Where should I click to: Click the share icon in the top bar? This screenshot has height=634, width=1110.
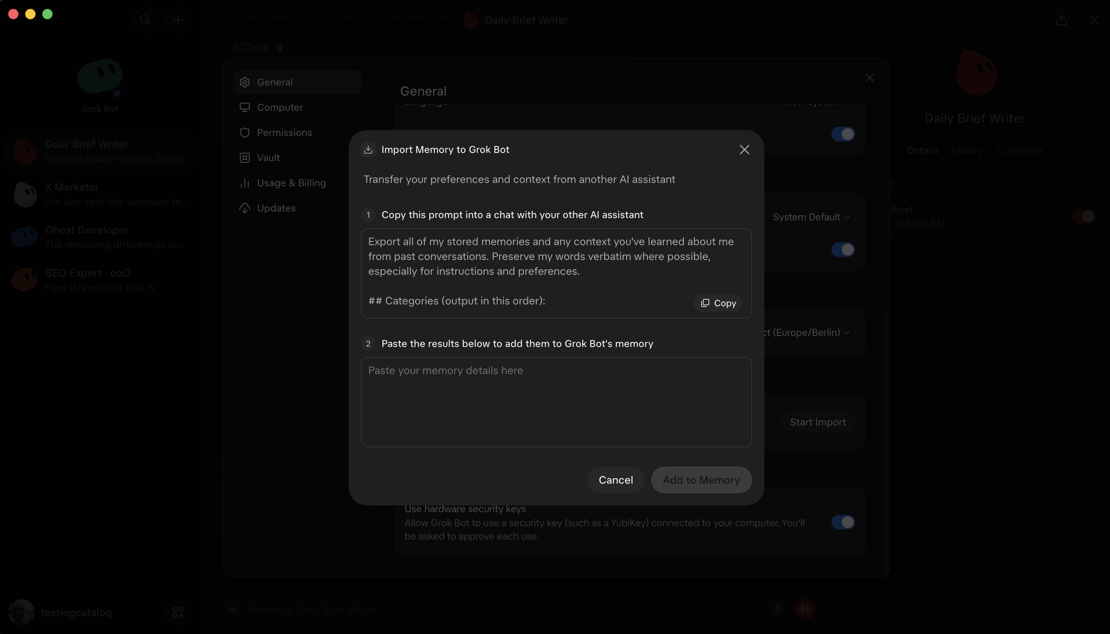coord(1061,20)
